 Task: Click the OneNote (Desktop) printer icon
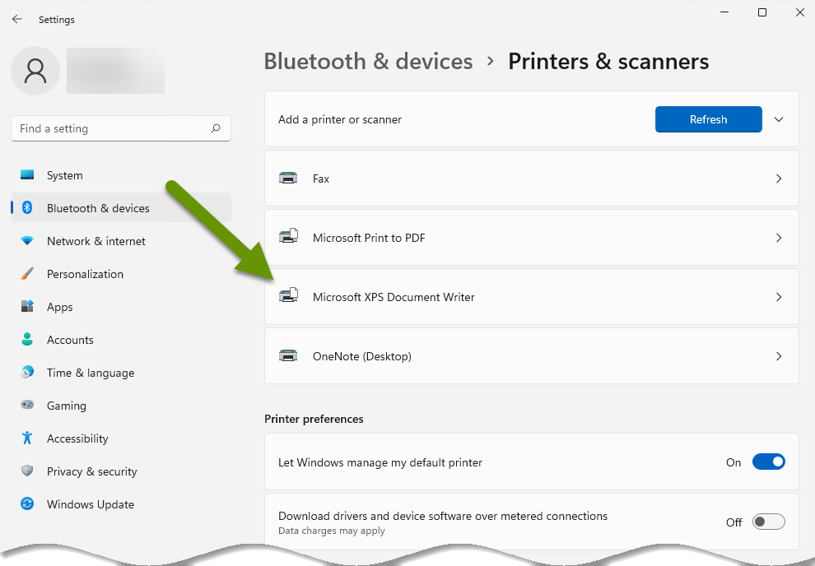(x=288, y=355)
